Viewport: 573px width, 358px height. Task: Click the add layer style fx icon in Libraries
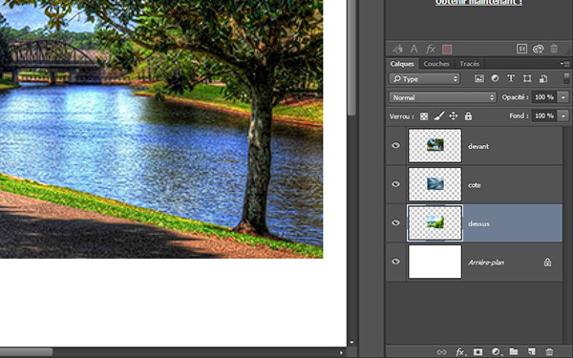click(431, 49)
